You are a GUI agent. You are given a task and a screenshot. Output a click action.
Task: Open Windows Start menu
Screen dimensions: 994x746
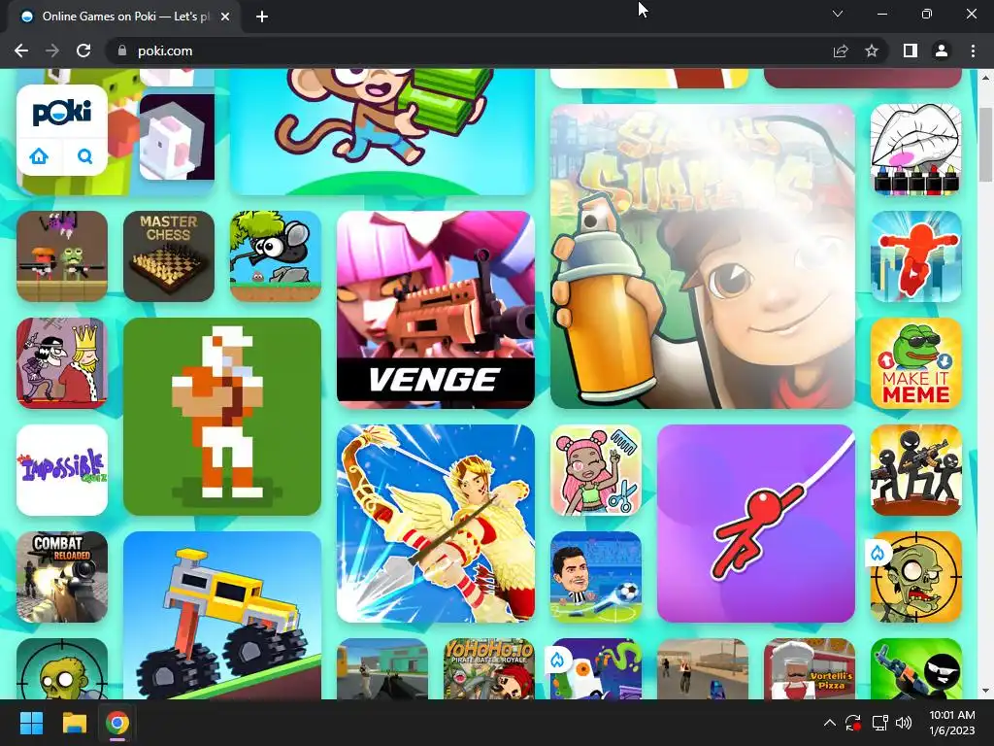pos(31,723)
